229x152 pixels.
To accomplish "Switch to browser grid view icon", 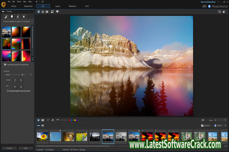I will pos(47,12).
